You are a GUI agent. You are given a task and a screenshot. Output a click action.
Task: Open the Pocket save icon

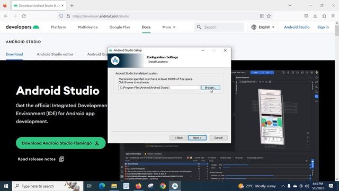pos(306,16)
